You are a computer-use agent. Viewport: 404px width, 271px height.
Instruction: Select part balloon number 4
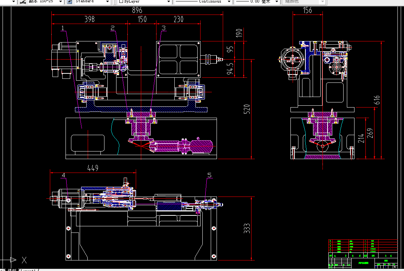tap(63, 175)
